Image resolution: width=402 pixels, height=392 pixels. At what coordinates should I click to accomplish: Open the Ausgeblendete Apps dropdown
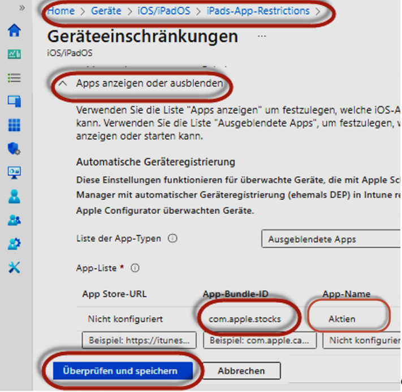[x=331, y=239]
